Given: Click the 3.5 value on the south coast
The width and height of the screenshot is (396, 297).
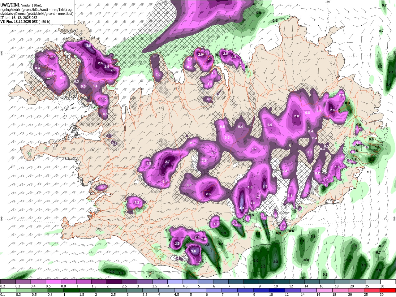Looking at the screenshot, I should point(177,244).
